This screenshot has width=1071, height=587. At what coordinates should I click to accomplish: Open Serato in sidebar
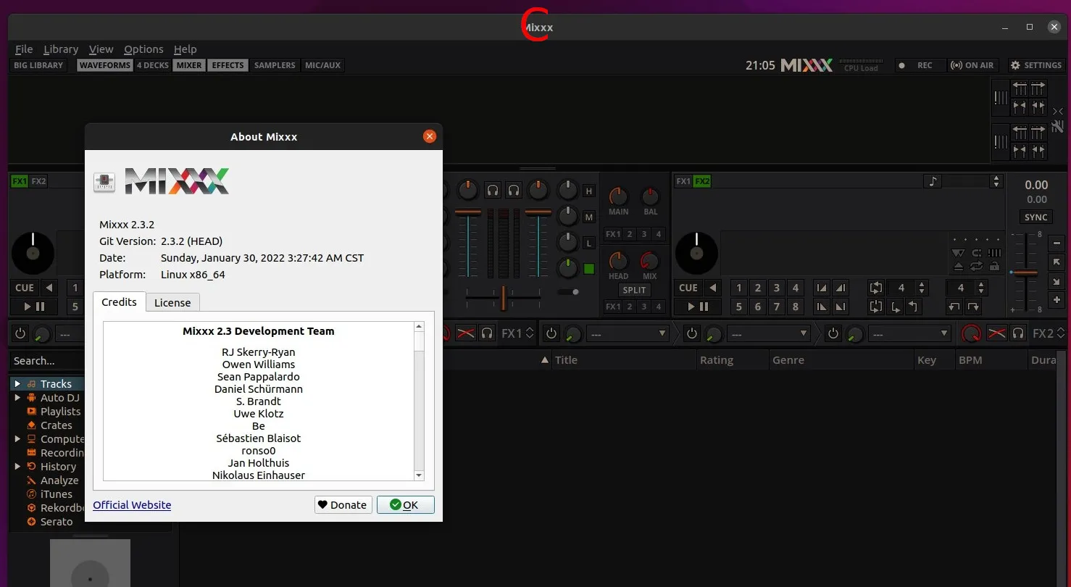[x=56, y=522]
